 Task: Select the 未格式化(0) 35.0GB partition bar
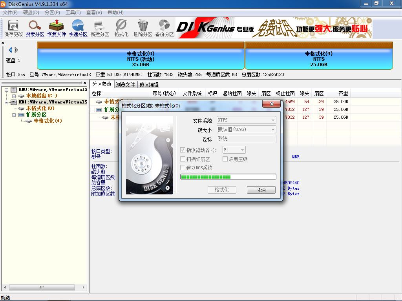click(x=141, y=56)
